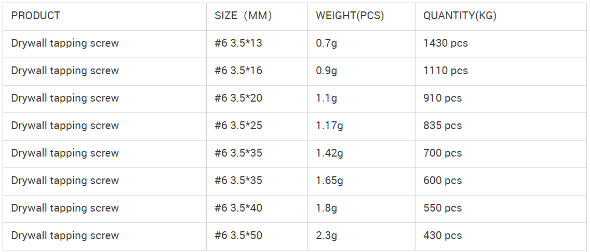The image size is (590, 252).
Task: Click the 1430 pcs quantity cell
Action: [x=445, y=43]
